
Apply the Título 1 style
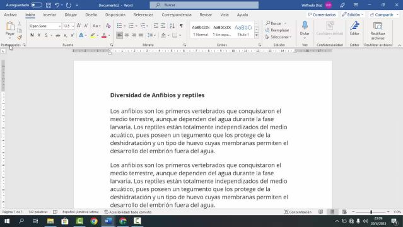pos(243,30)
